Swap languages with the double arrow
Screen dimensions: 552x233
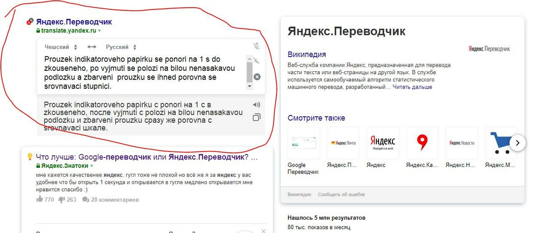[x=92, y=47]
